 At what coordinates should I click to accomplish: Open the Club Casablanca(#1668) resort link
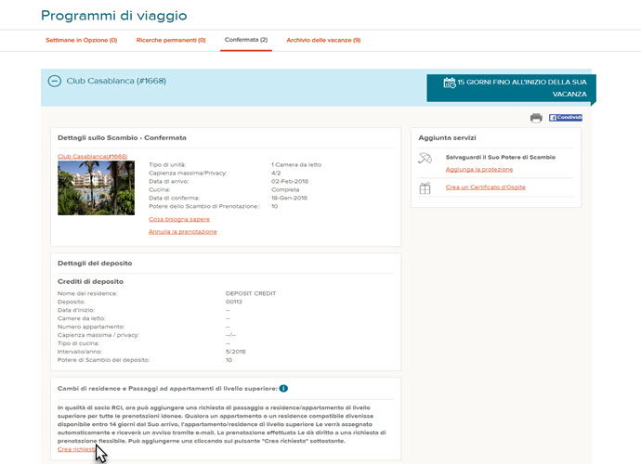pyautogui.click(x=92, y=157)
